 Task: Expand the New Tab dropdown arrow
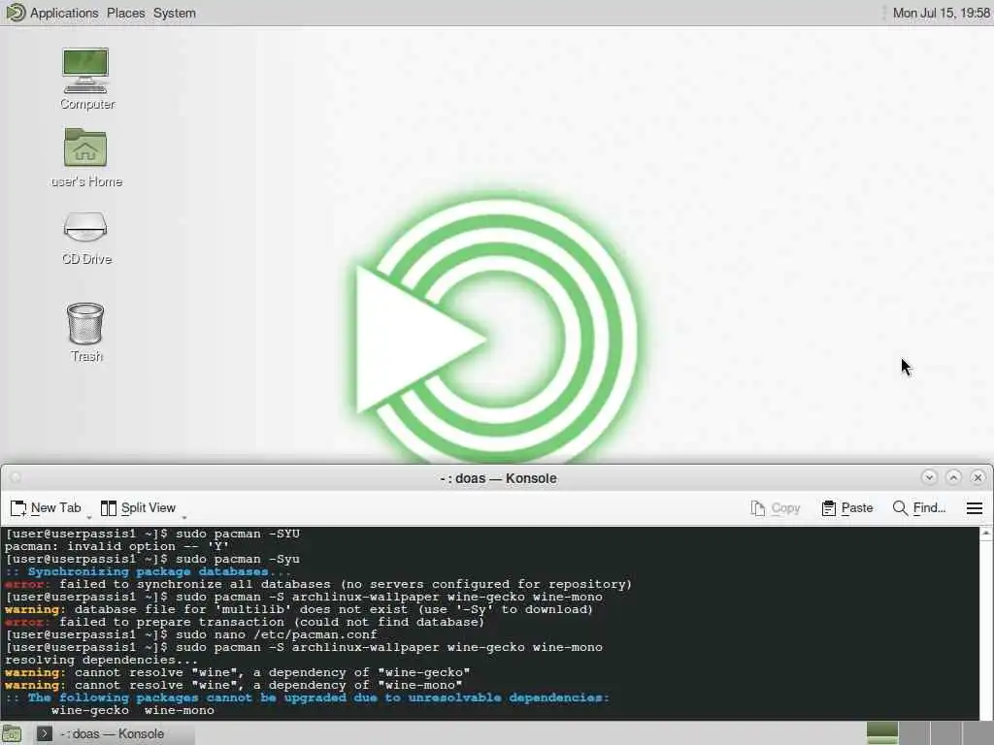click(x=88, y=518)
